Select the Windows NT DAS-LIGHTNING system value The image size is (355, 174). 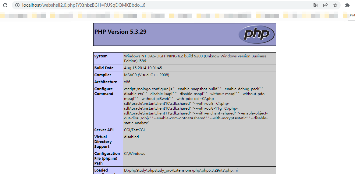click(195, 58)
